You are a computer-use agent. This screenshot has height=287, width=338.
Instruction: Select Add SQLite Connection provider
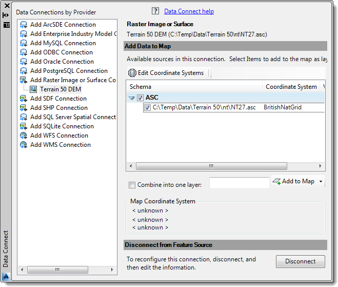pos(62,126)
